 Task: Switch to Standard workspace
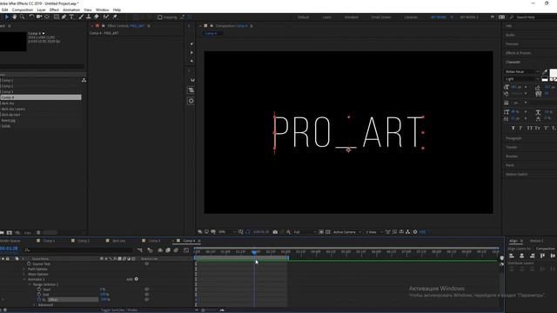[x=351, y=17]
